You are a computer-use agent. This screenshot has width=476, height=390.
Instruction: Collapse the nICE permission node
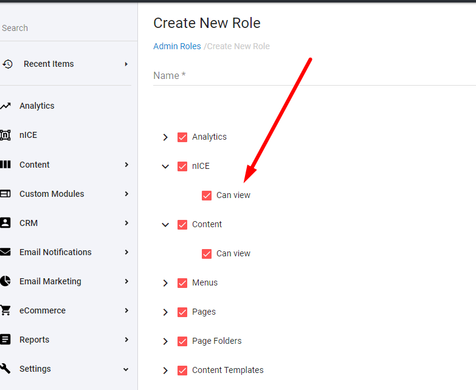click(165, 166)
